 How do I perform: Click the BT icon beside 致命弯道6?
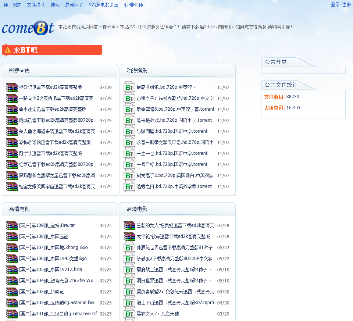coord(129,110)
